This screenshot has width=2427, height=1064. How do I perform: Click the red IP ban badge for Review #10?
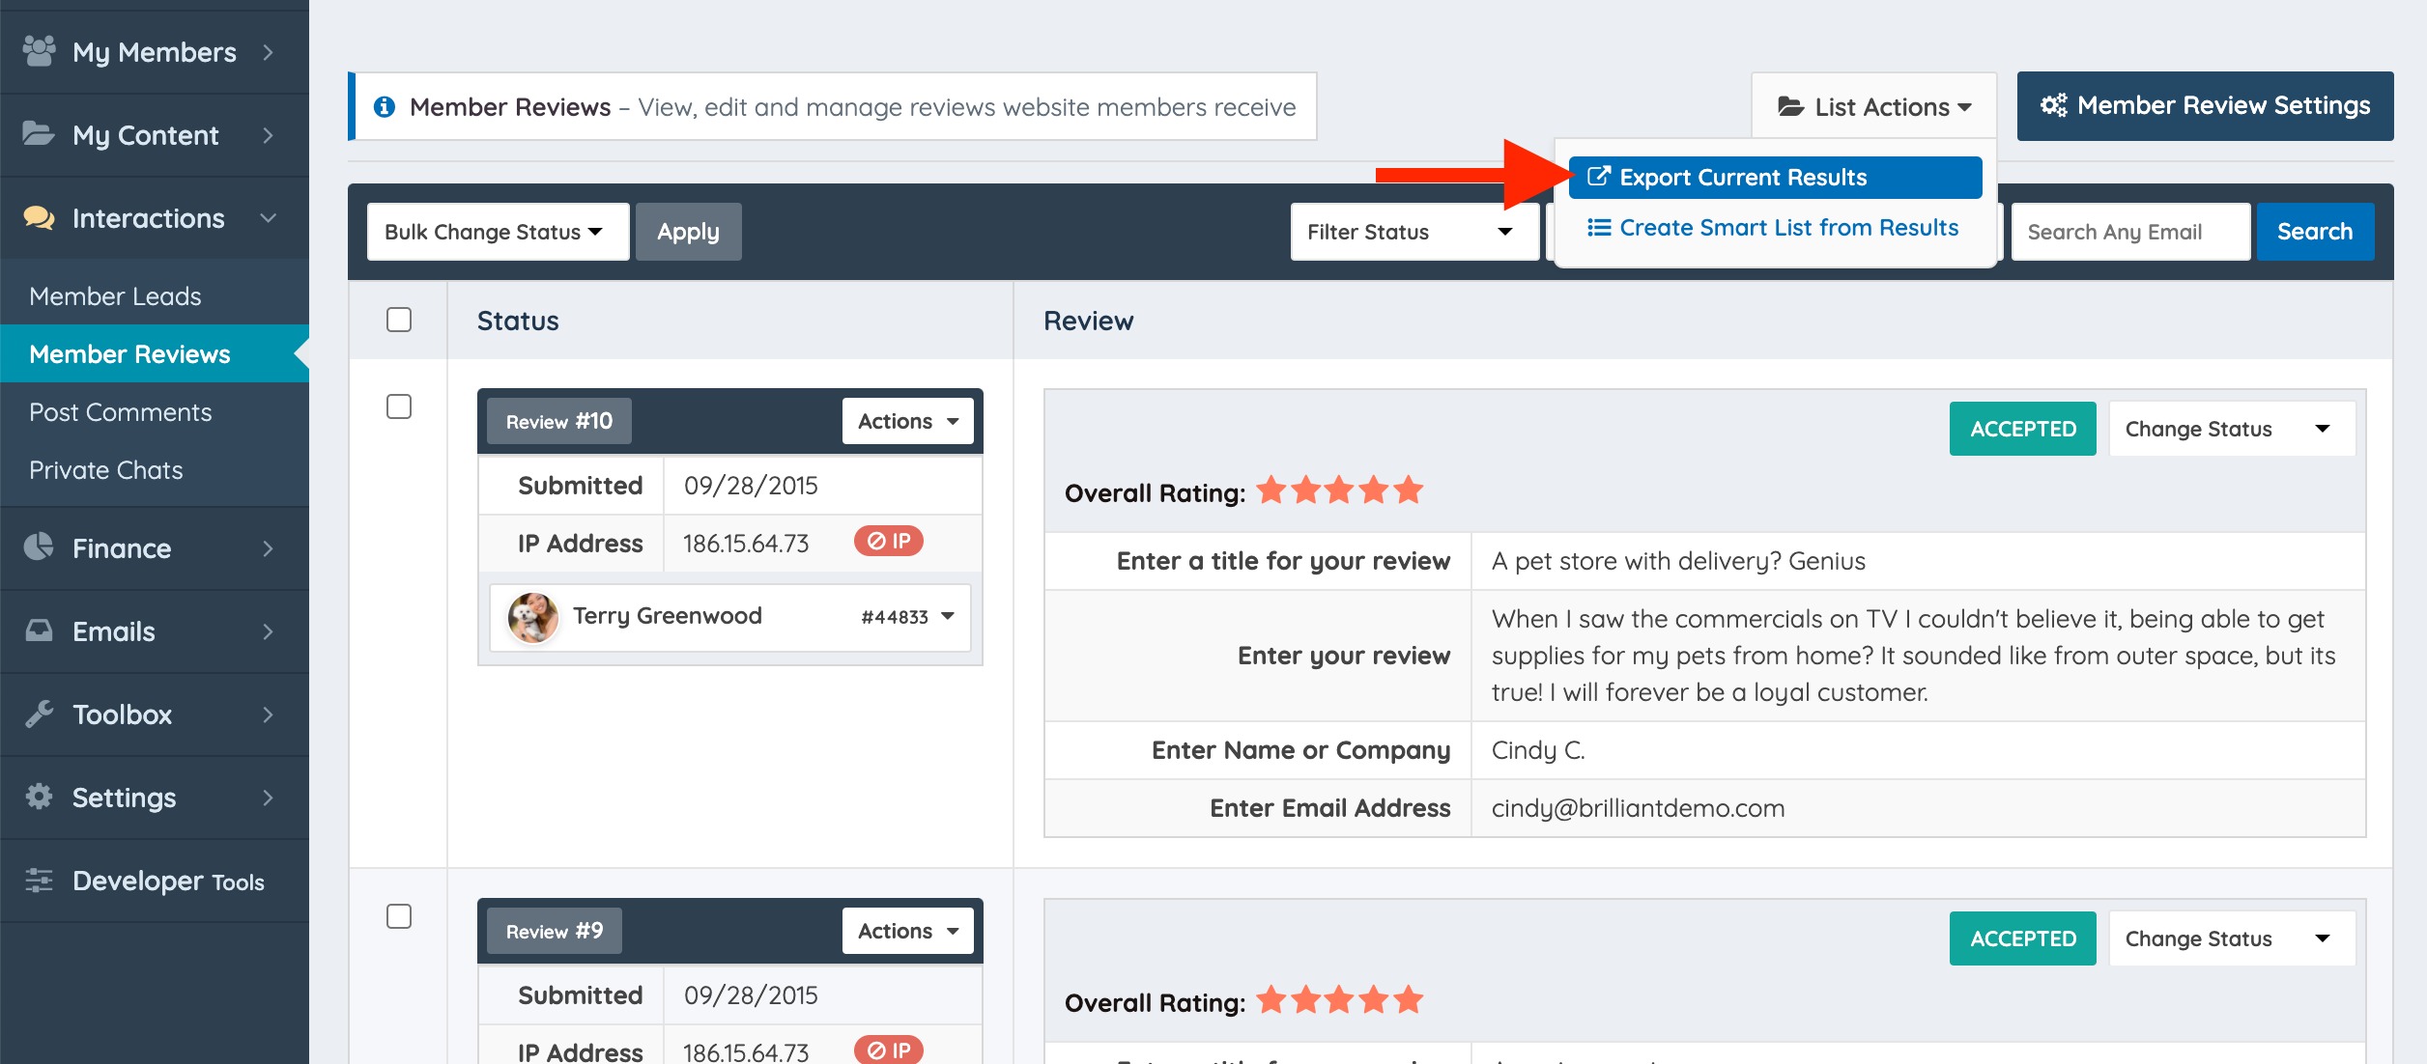(x=888, y=542)
